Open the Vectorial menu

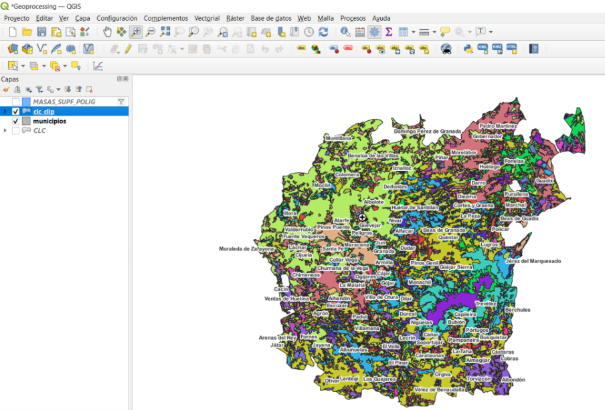coord(206,18)
